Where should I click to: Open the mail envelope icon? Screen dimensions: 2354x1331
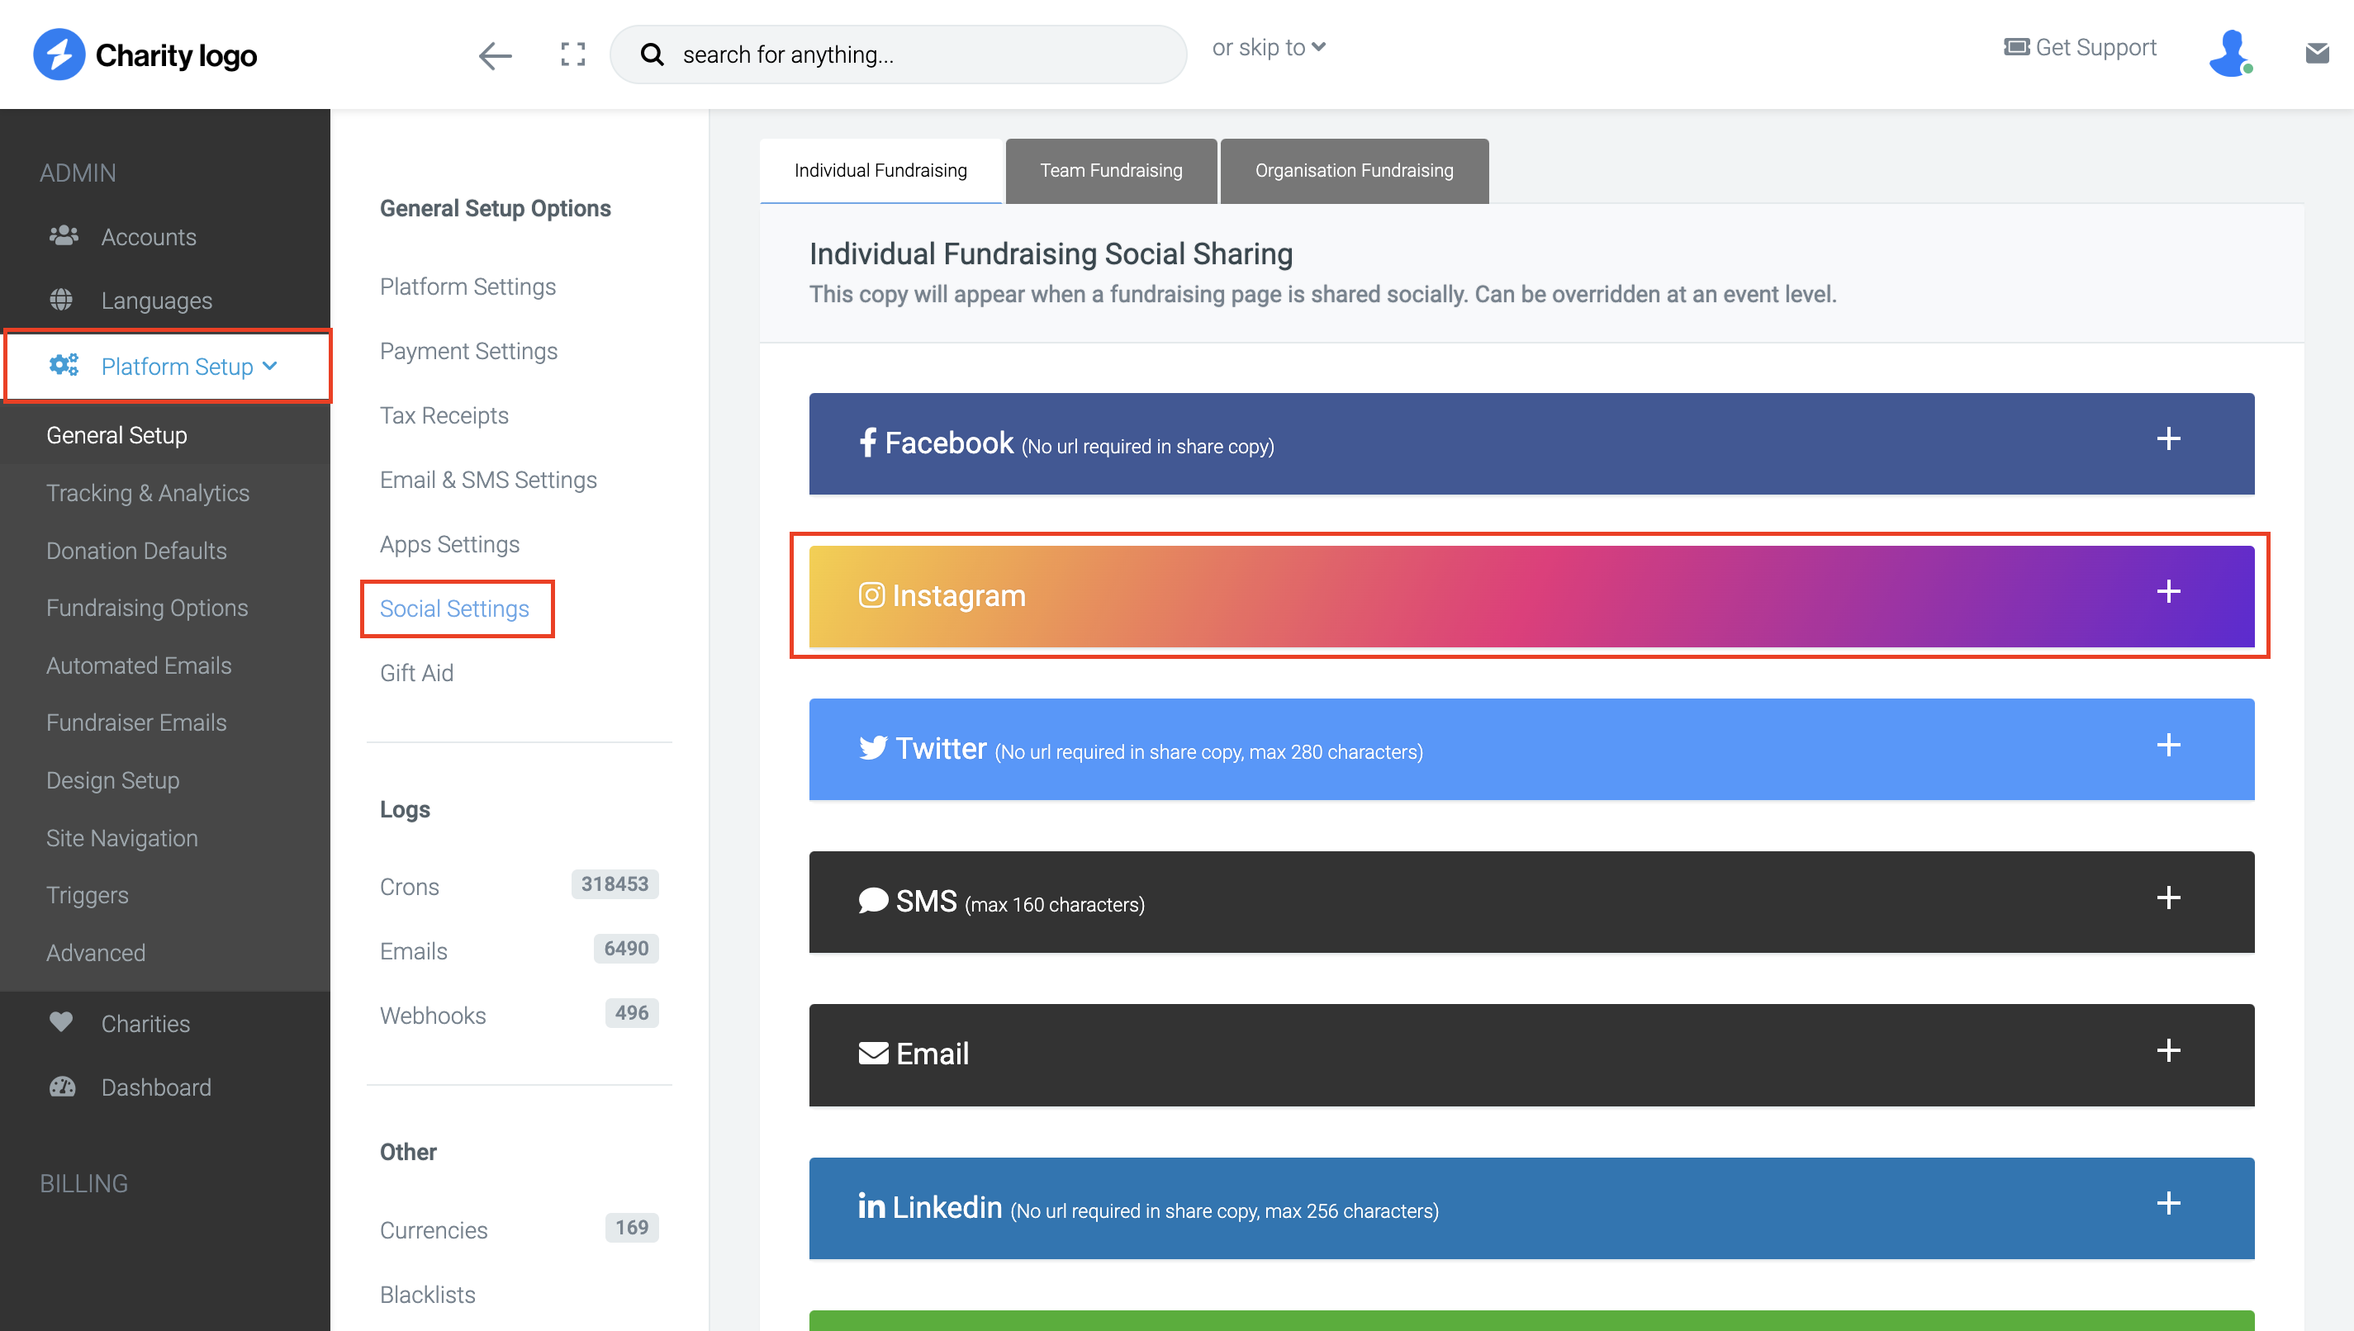pyautogui.click(x=2317, y=53)
